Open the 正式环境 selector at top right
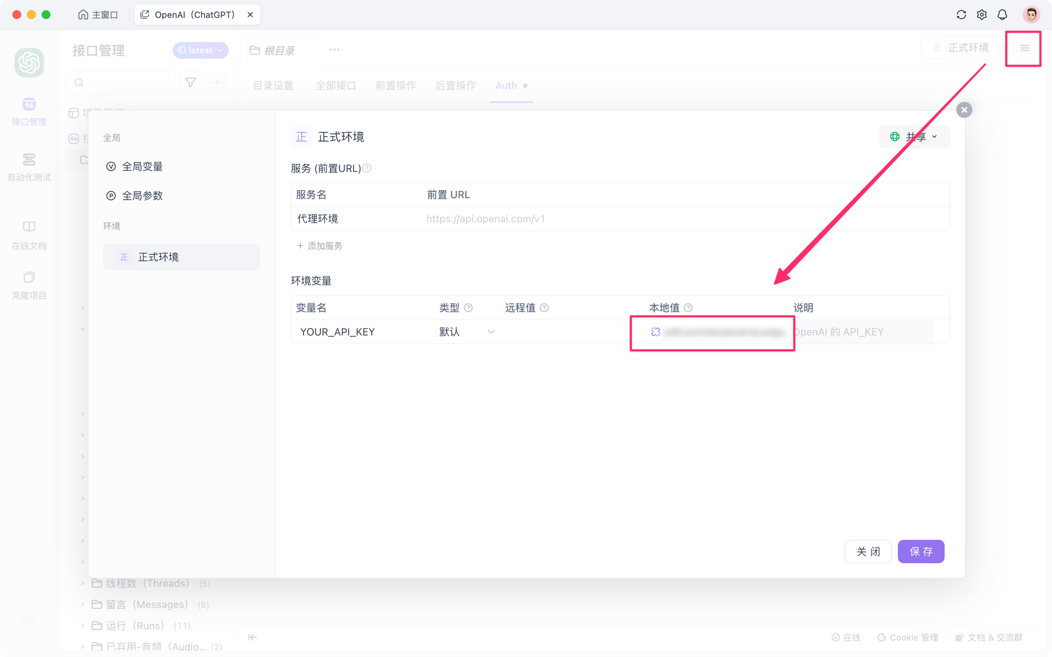1052x657 pixels. pyautogui.click(x=967, y=48)
